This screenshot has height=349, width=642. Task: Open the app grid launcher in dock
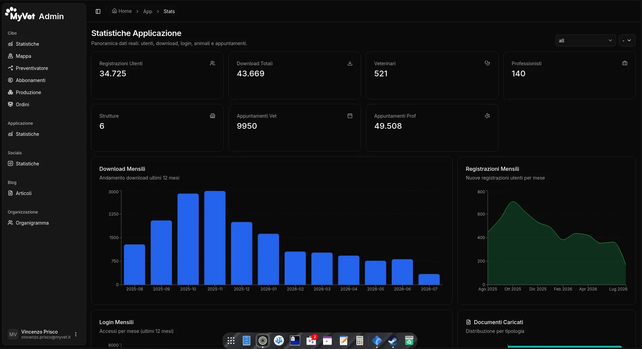tap(231, 341)
